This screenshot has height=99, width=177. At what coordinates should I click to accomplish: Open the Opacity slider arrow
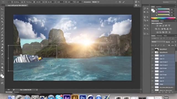(175, 42)
